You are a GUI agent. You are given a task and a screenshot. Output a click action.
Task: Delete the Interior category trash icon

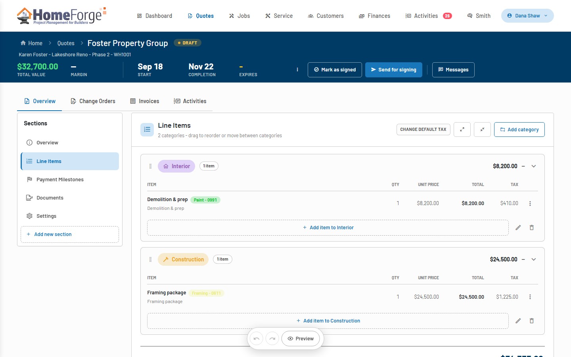tap(532, 228)
